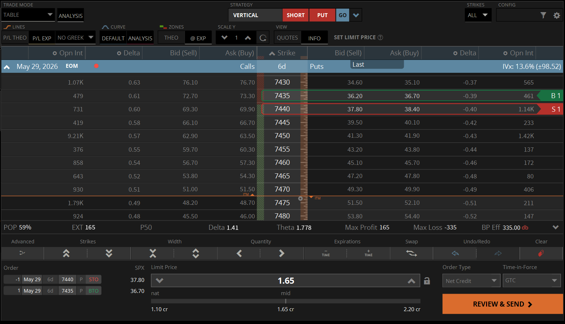This screenshot has width=565, height=324.
Task: Decrease quantity with left arrow
Action: (239, 253)
